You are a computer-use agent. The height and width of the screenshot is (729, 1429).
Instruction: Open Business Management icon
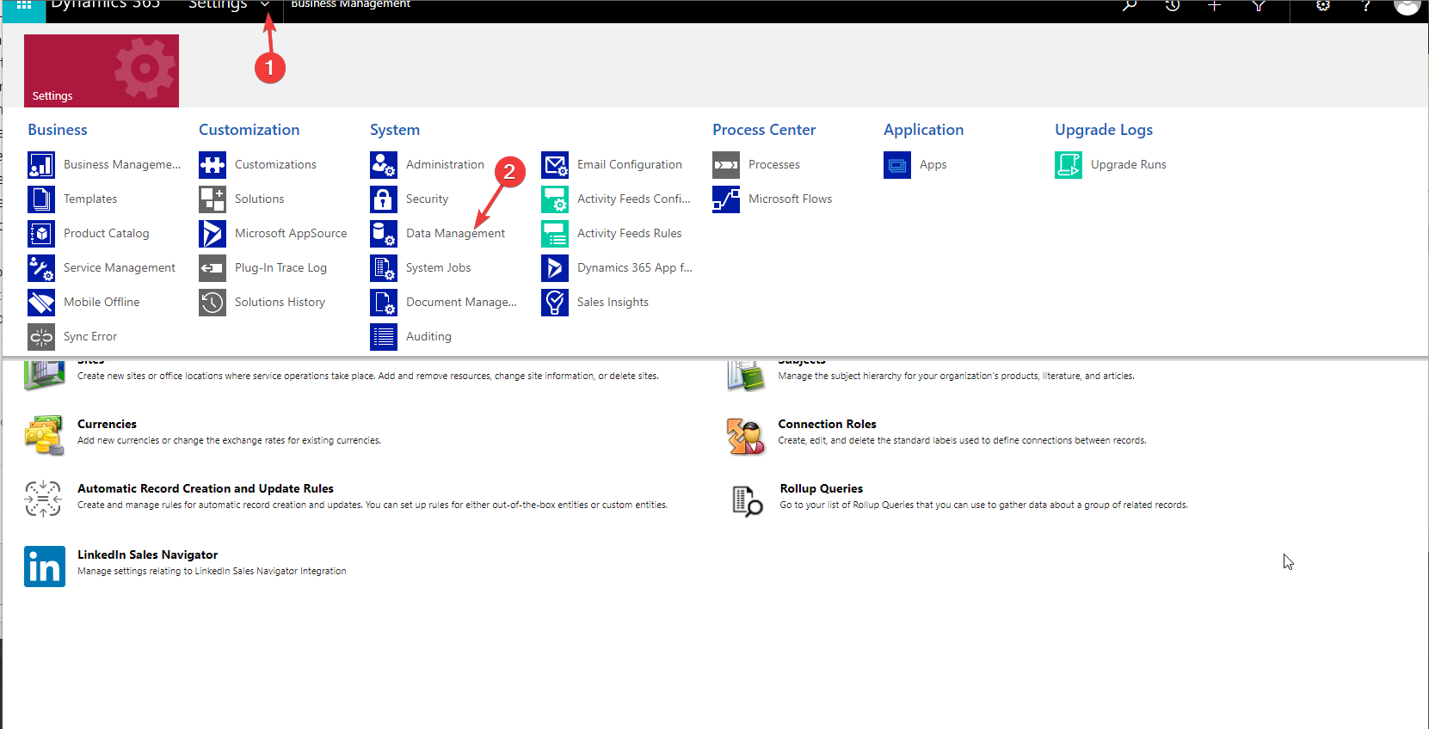click(x=41, y=164)
